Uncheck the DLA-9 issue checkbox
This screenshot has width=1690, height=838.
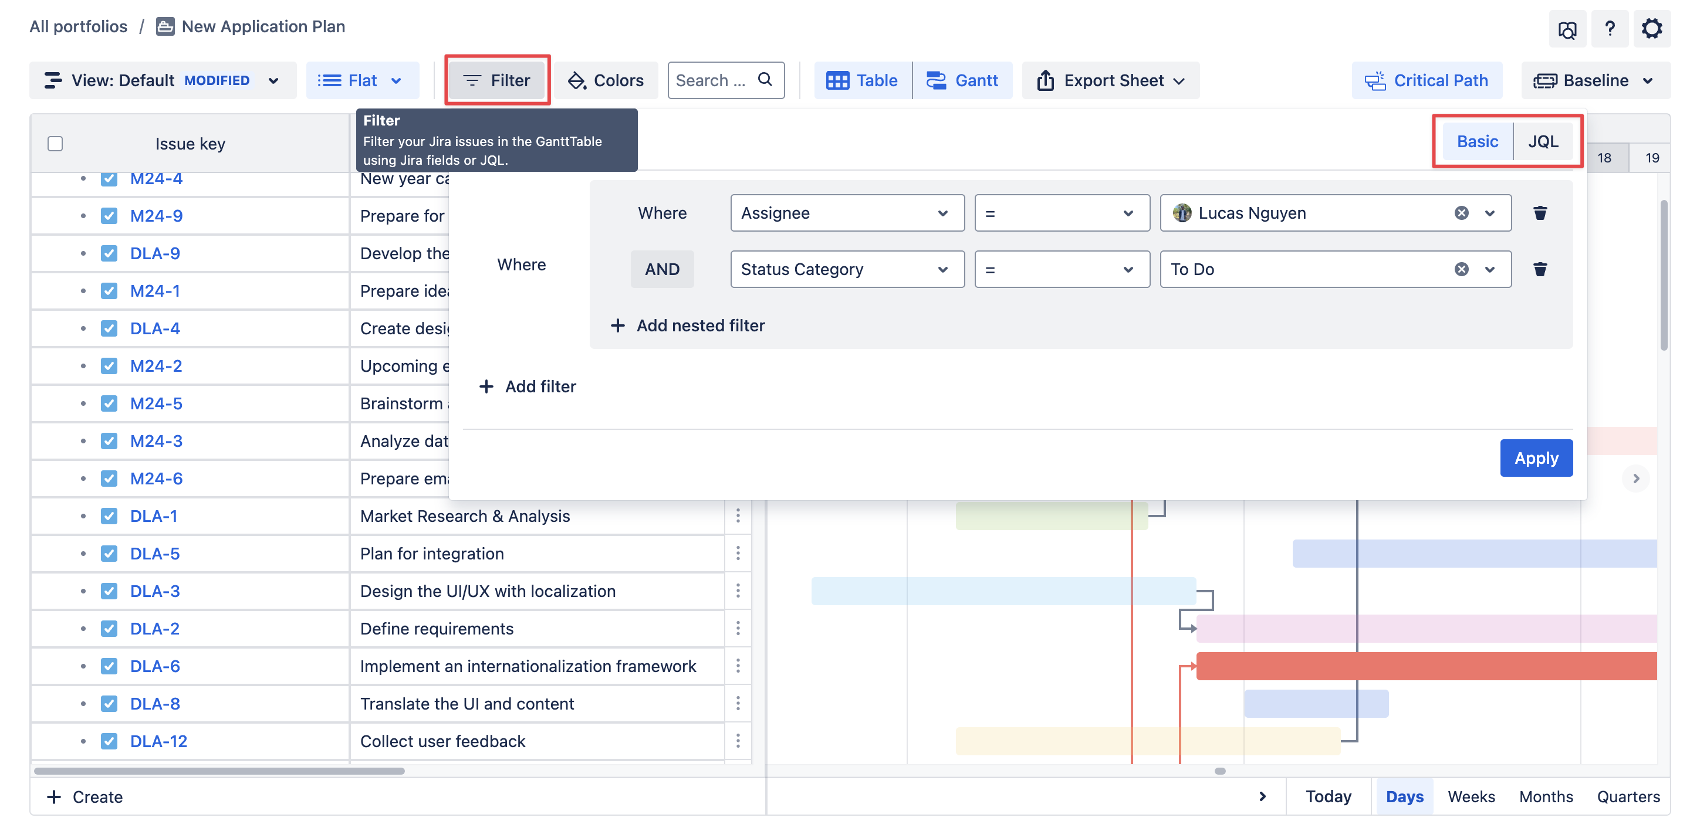pos(109,253)
